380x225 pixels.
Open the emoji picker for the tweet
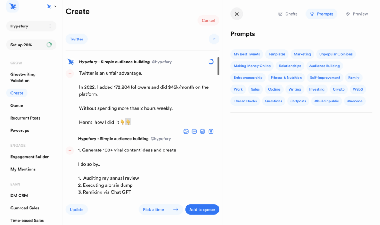point(211,131)
